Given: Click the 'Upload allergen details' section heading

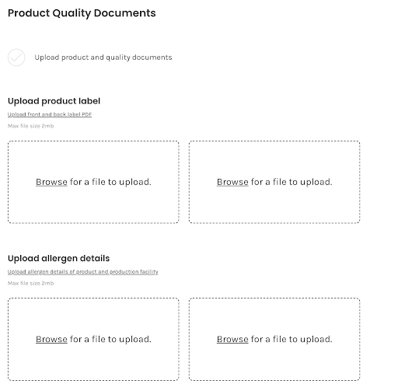Looking at the screenshot, I should (58, 258).
